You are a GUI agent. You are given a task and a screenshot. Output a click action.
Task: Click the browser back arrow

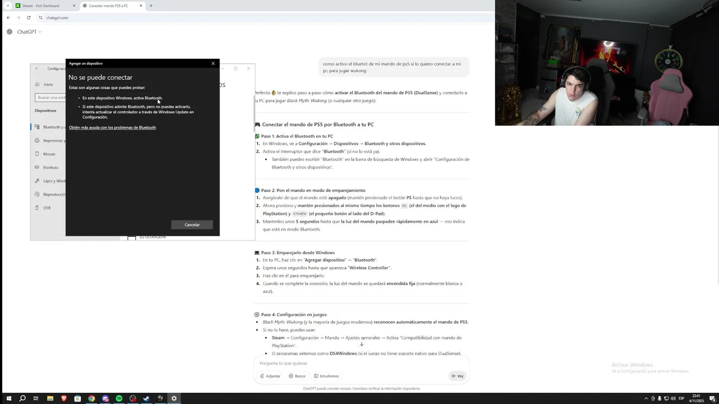[x=8, y=17]
